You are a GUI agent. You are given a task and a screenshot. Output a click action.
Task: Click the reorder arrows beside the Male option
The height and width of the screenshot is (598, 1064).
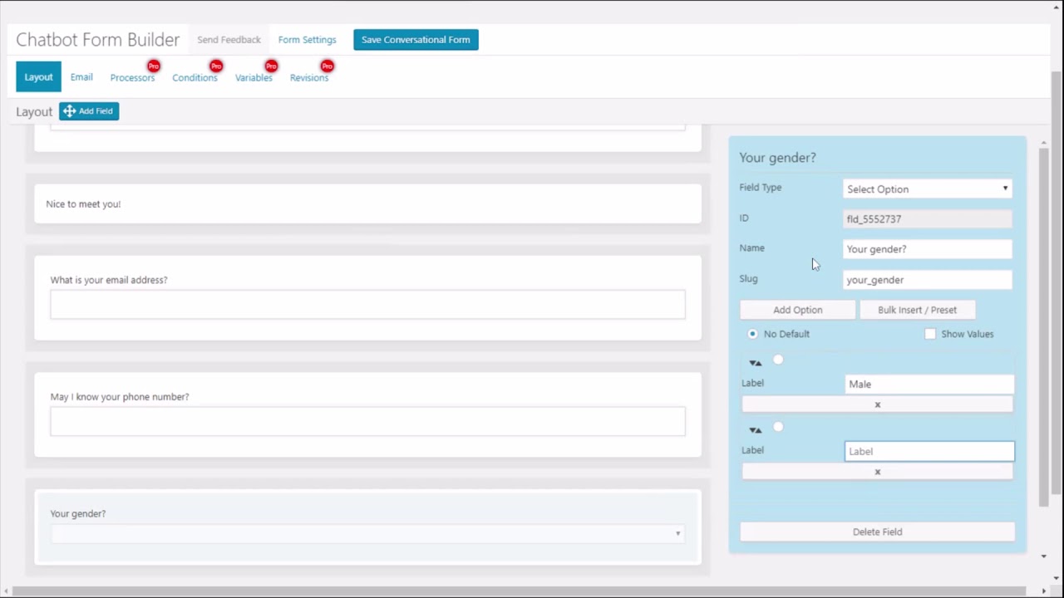[x=755, y=362]
